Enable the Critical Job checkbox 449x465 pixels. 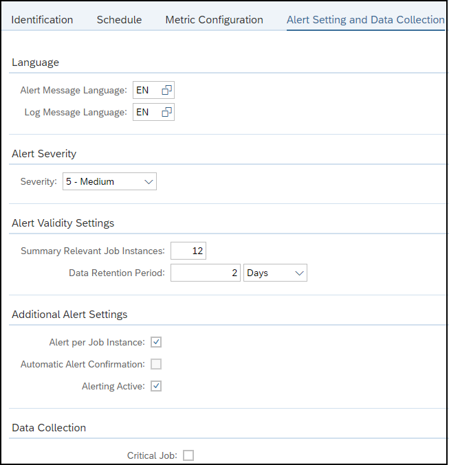point(188,455)
